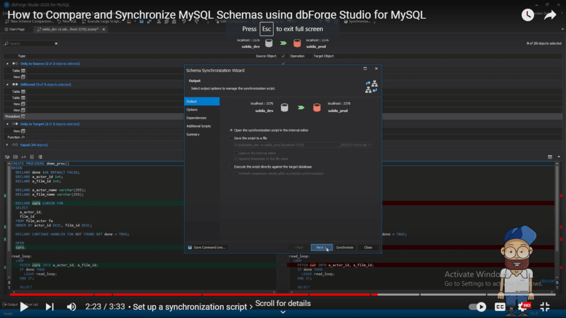Click the Undo toolbar icon

(x=184, y=22)
